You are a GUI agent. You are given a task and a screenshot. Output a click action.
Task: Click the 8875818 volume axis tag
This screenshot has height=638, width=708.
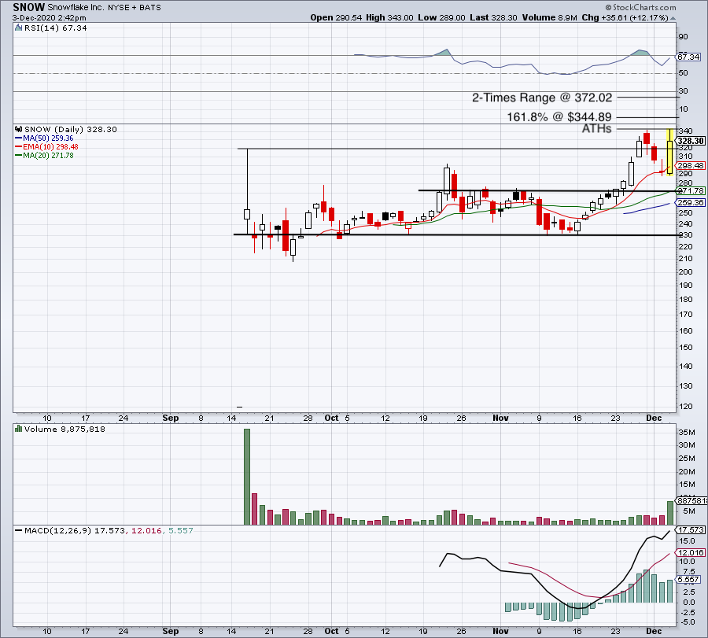click(691, 501)
